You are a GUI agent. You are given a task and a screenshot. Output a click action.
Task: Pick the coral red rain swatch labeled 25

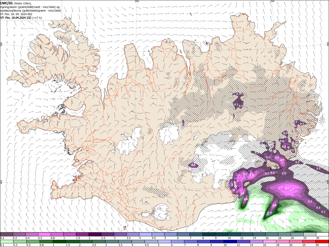click(x=309, y=242)
